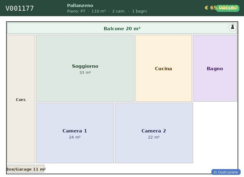Screen dimensions: 244x177
Task: Click the 33 m² label under Soggiorno
Action: pyautogui.click(x=85, y=73)
